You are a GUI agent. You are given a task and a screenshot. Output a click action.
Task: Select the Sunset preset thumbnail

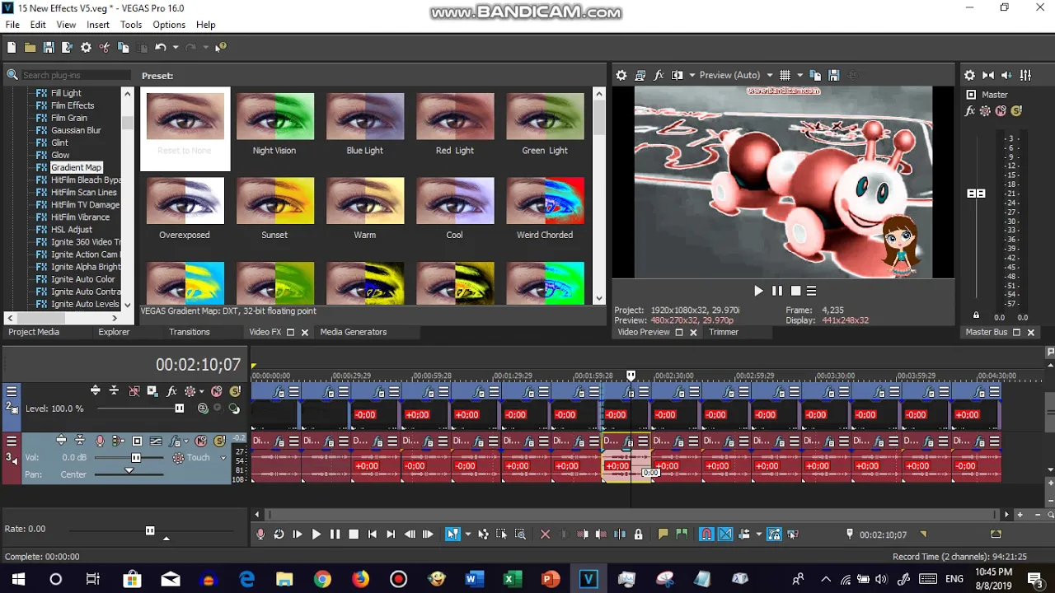274,201
